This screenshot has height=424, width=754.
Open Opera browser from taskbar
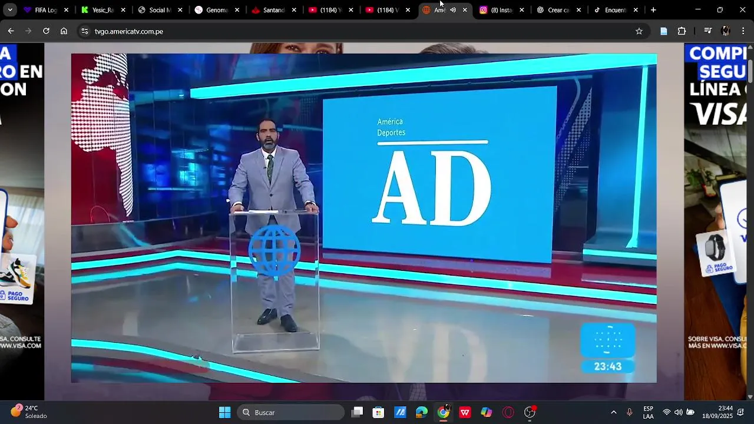coord(508,412)
